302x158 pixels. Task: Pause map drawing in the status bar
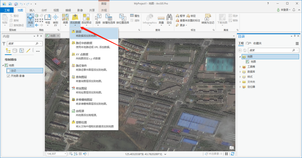[226, 154]
